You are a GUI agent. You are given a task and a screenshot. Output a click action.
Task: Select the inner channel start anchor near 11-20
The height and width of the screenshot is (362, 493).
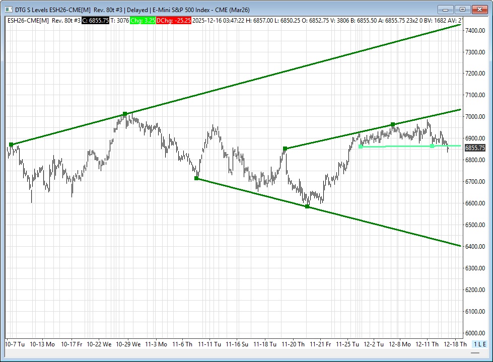click(285, 149)
